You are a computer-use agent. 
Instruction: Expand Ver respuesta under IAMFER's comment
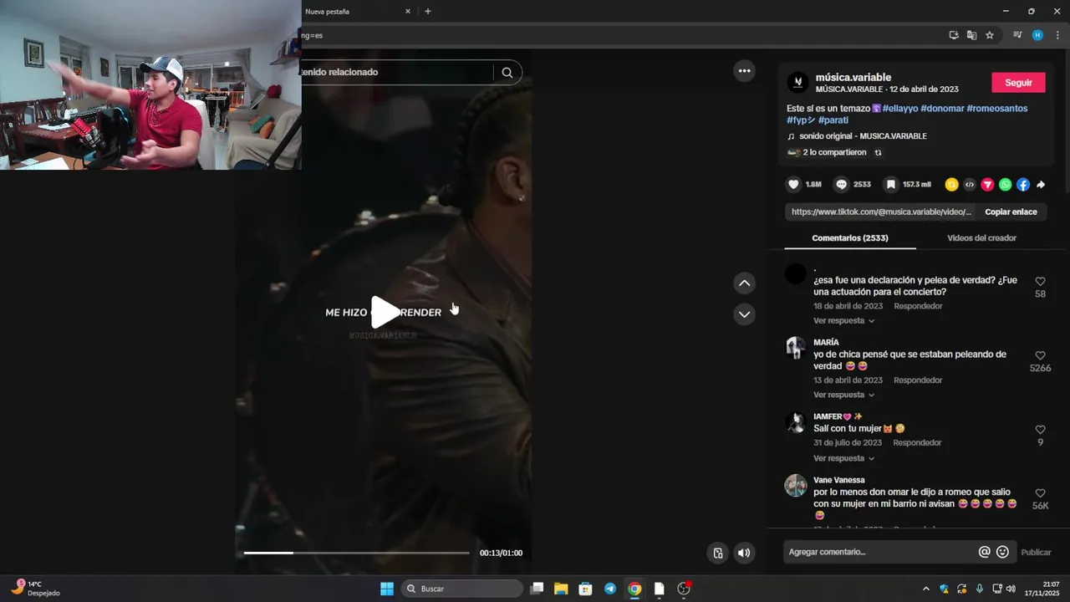pos(843,458)
